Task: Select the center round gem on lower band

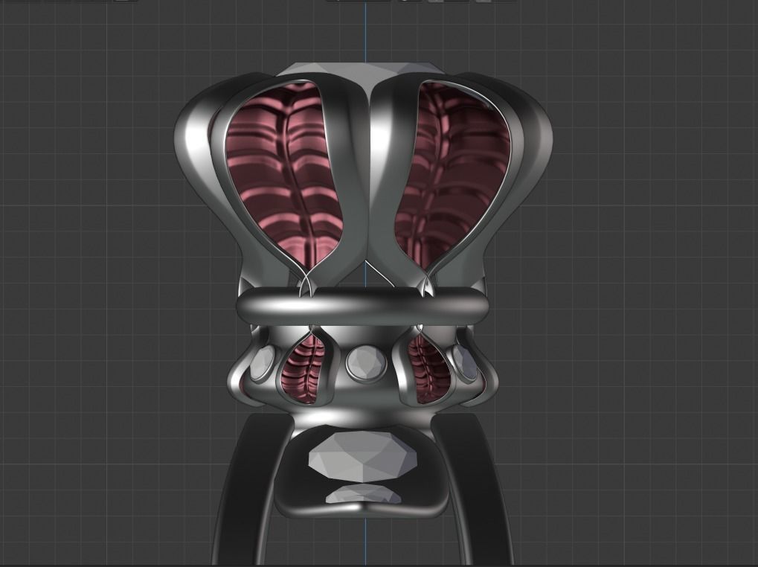Action: (365, 362)
